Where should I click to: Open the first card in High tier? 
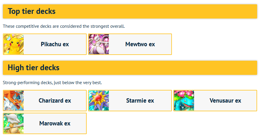[45, 101]
